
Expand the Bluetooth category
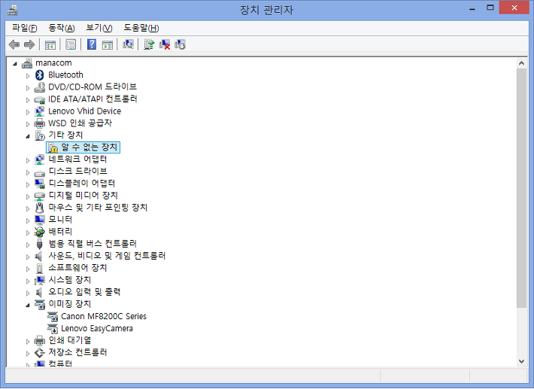[x=28, y=76]
